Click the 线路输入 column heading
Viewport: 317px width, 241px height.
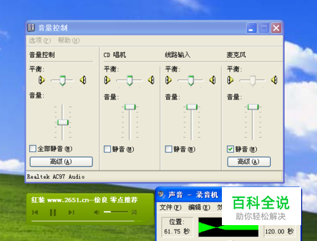click(x=178, y=55)
